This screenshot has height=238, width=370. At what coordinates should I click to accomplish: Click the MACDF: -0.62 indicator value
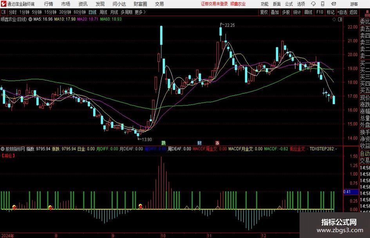pos(276,149)
